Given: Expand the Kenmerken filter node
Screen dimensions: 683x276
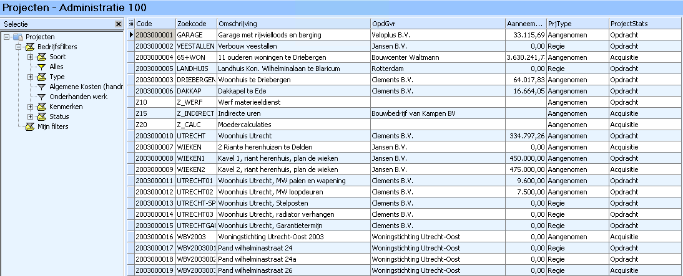Looking at the screenshot, I should click(30, 107).
